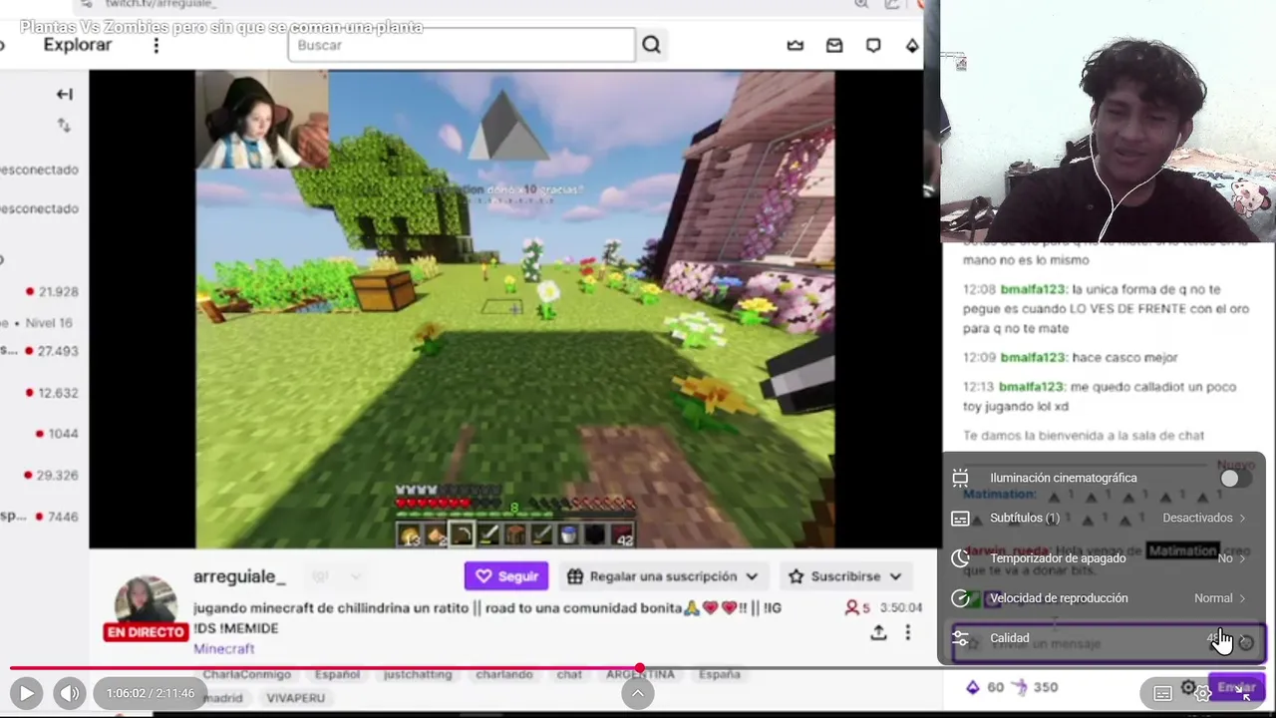Click the sidebar sort arrows icon
This screenshot has width=1276, height=718.
coord(64,125)
